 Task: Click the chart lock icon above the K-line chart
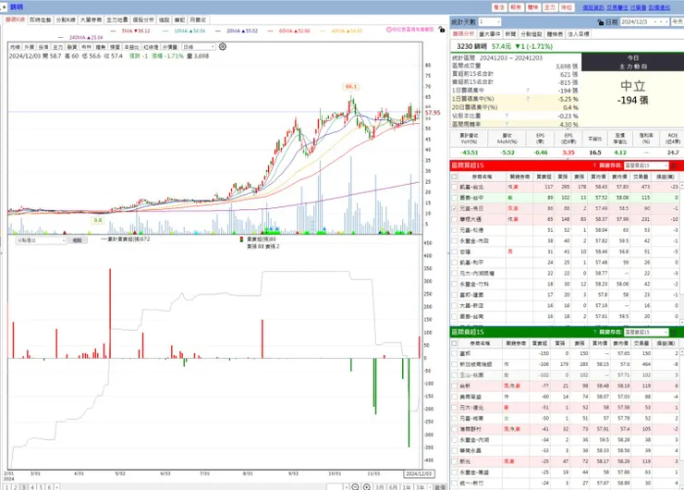pyautogui.click(x=442, y=30)
